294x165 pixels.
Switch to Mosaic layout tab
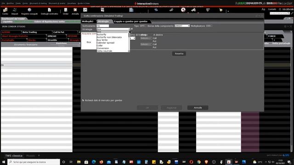(x=31, y=156)
